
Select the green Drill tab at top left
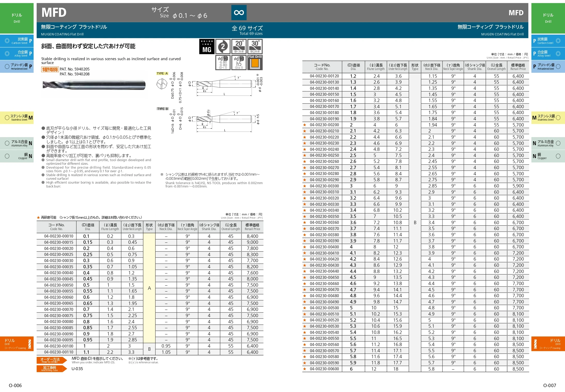17,18
